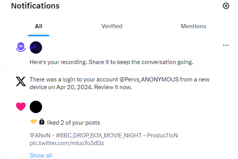Switch to the All tab
This screenshot has height=159, width=238.
39,26
